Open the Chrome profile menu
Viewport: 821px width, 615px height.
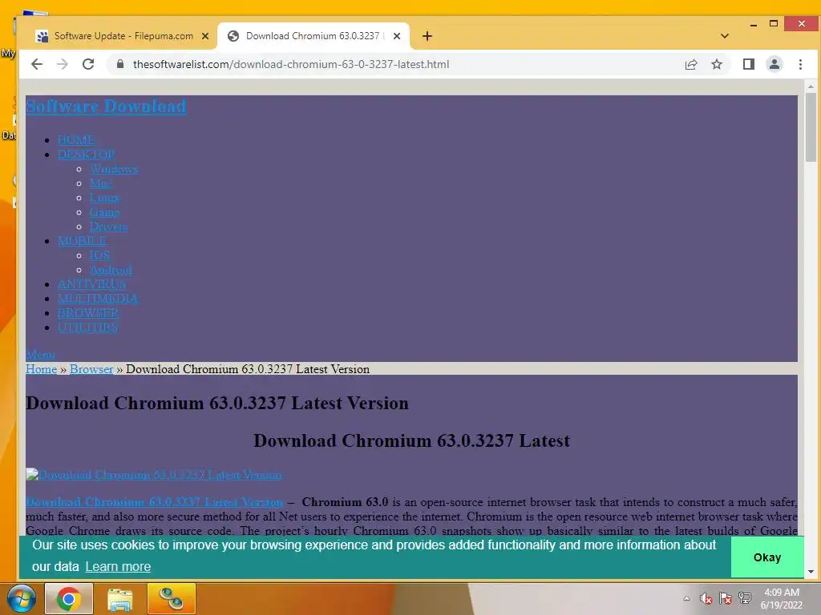tap(774, 64)
